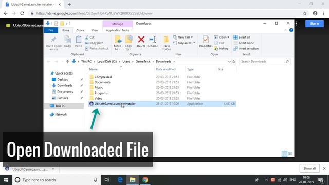The width and height of the screenshot is (329, 185).
Task: Collapse the ribbon with the chevron
Action: [285, 30]
